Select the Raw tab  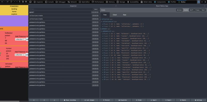125,15
